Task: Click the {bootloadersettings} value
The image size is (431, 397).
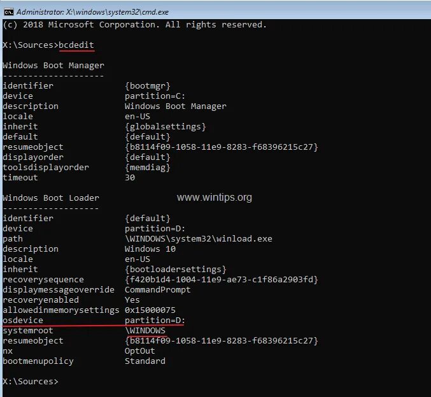Action: 175,270
